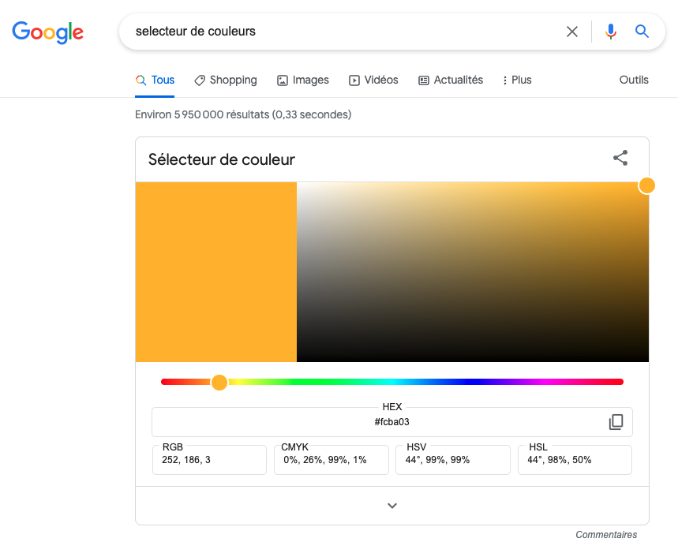Share the color picker widget

click(620, 158)
